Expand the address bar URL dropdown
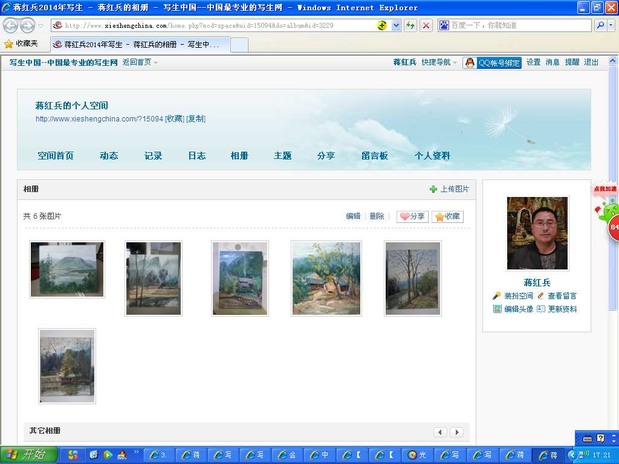Image resolution: width=619 pixels, height=464 pixels. (x=396, y=25)
